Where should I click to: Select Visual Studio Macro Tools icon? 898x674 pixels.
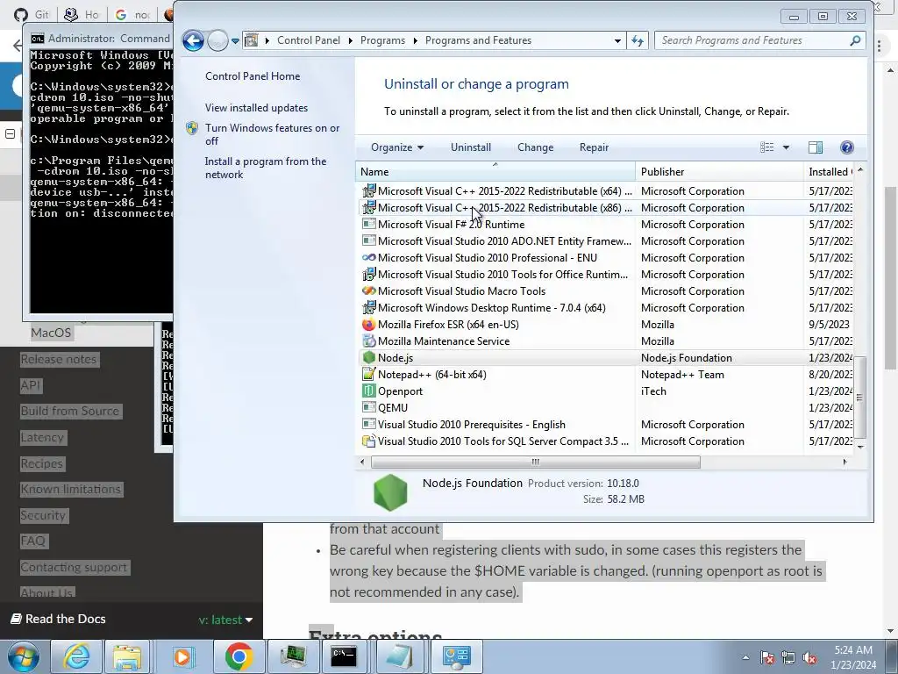[x=369, y=291]
